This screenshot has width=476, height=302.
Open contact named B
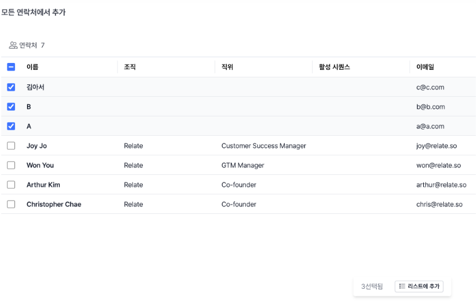[x=28, y=106]
